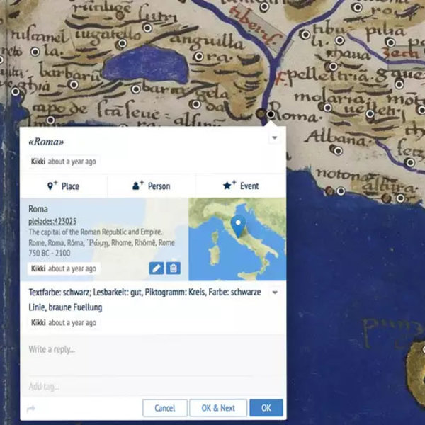Image resolution: width=425 pixels, height=425 pixels.
Task: Open the dropdown arrow beside «Roma» quote
Action: pos(274,138)
